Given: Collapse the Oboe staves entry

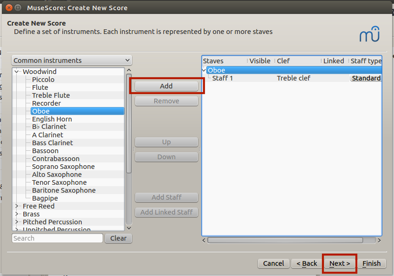Looking at the screenshot, I should [x=204, y=70].
